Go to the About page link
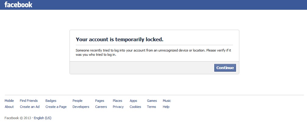Screen dimensions: 307x134 coord(9,107)
